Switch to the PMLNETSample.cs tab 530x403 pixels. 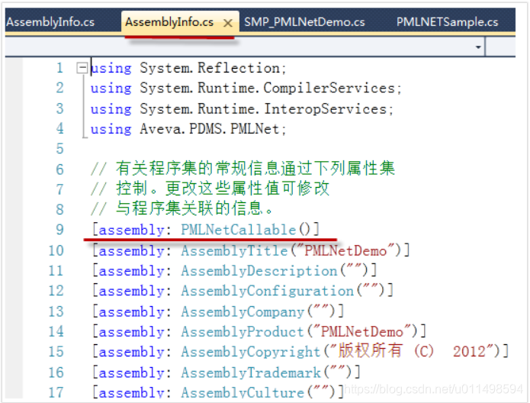pyautogui.click(x=447, y=22)
